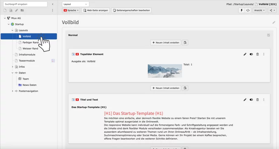
Task: Delete the Topslider Element
Action: coord(257,54)
